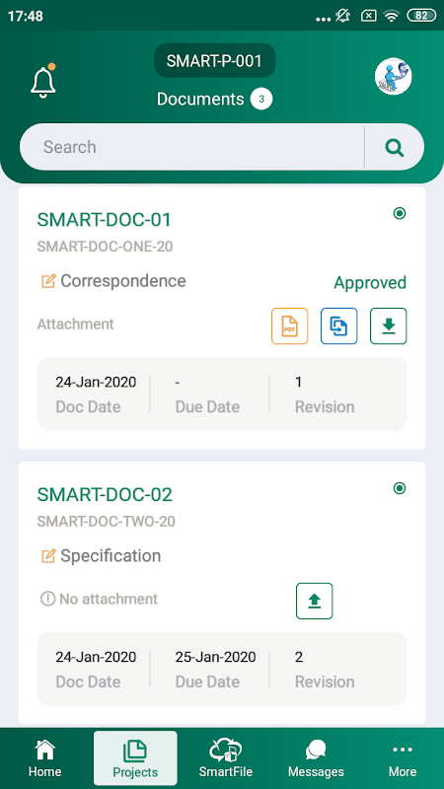
Task: Switch to the SmartFile tab
Action: (226, 758)
